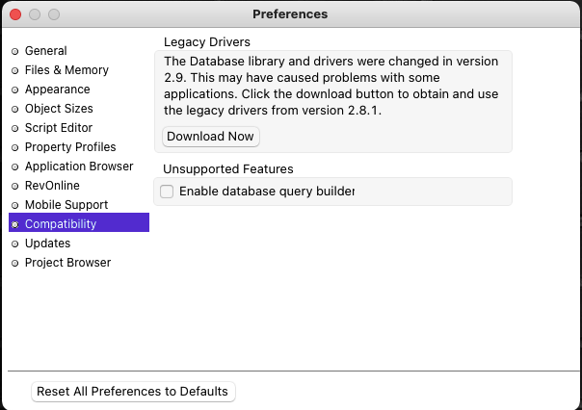
Task: Open Script Editor preferences
Action: 59,128
